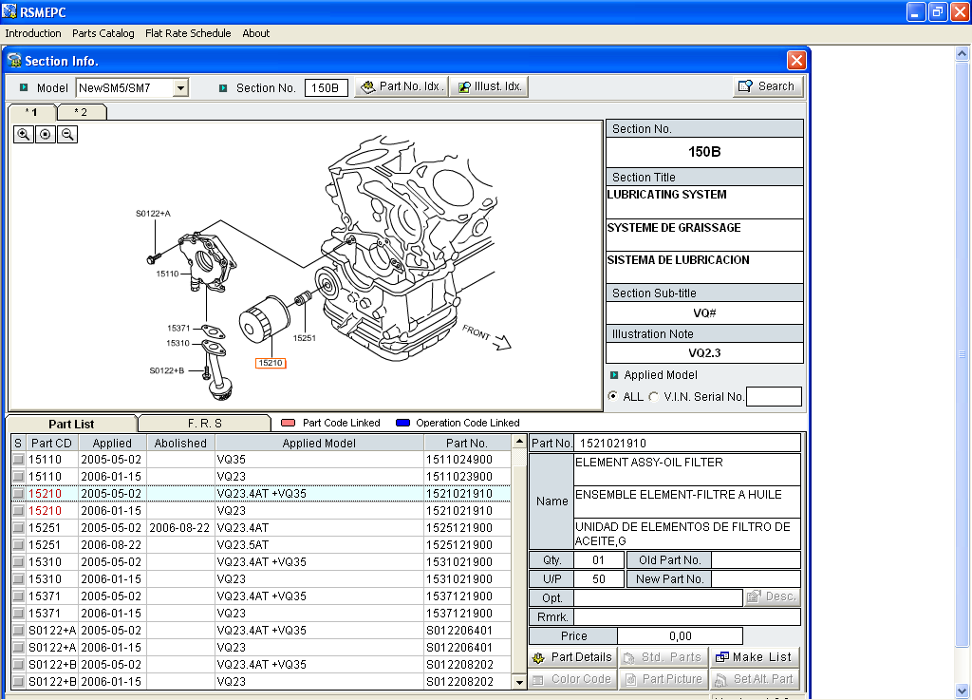
Task: Open the Illust. Idx. lookup
Action: (x=489, y=86)
